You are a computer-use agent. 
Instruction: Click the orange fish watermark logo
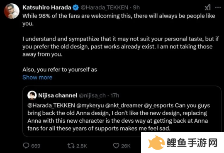point(156,143)
